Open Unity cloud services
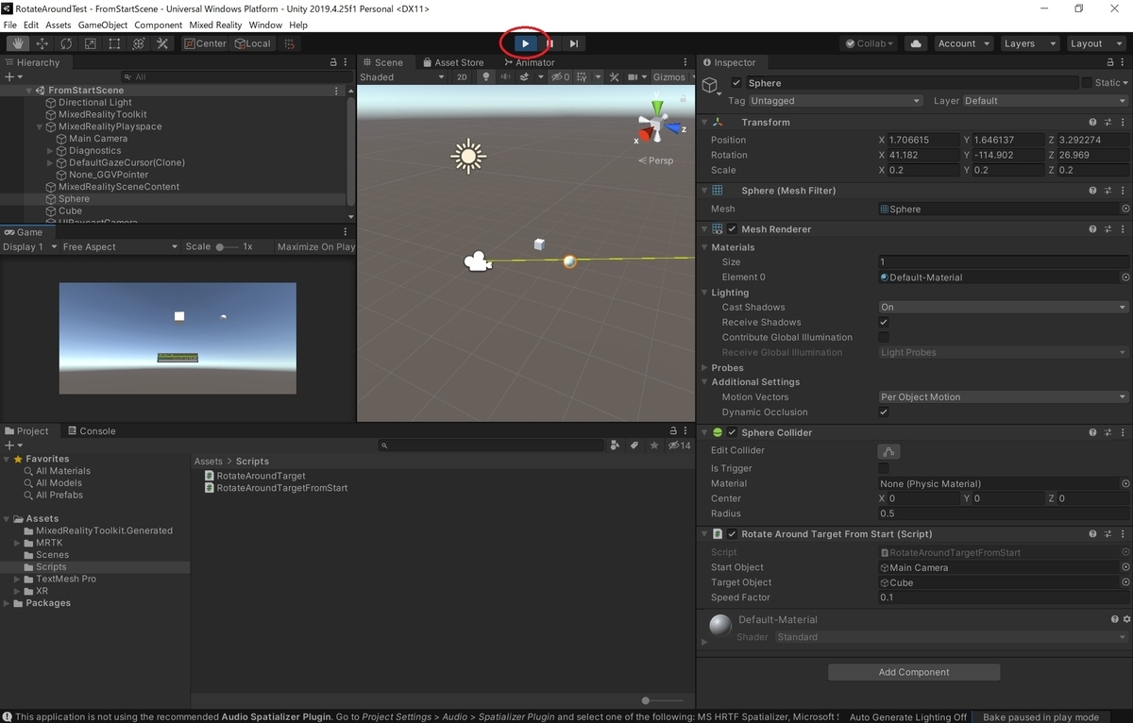The width and height of the screenshot is (1133, 723). tap(915, 43)
